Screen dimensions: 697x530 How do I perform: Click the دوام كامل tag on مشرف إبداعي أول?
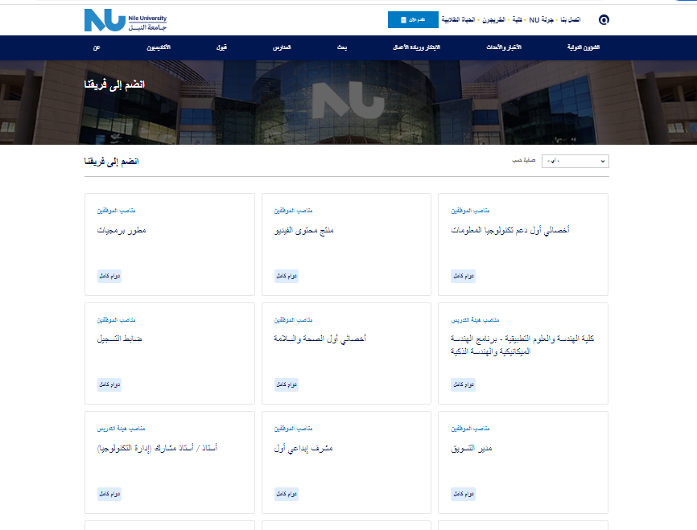coord(287,494)
